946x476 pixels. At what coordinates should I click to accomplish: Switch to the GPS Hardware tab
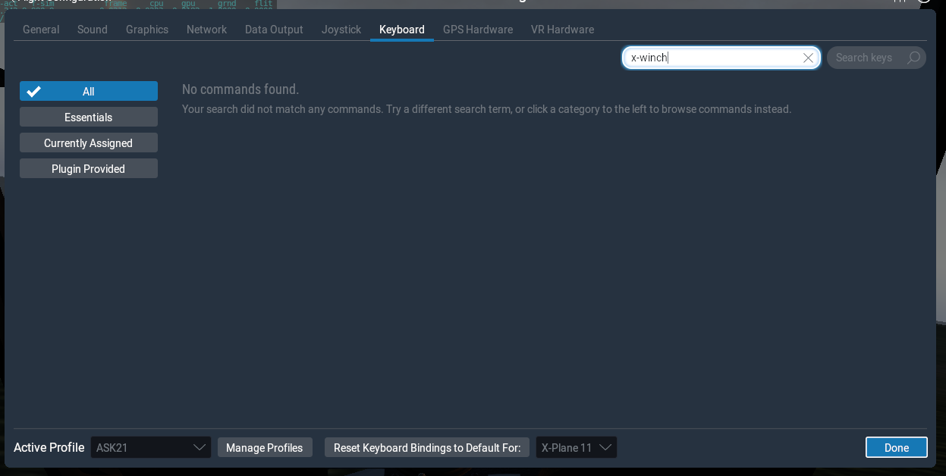[x=478, y=30]
